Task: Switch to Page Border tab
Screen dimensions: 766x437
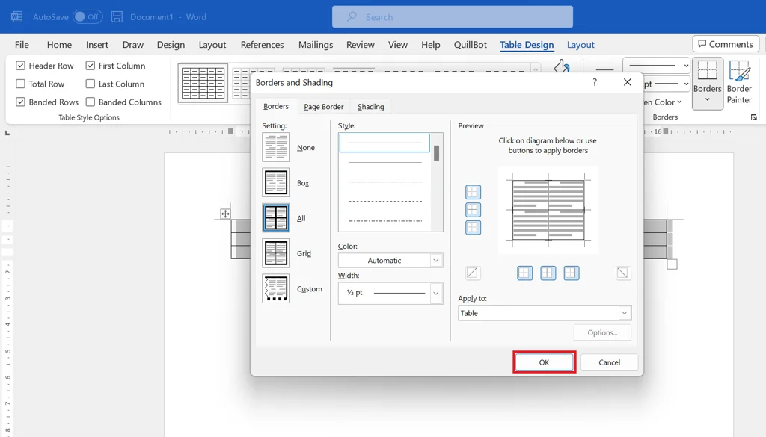Action: click(x=323, y=106)
